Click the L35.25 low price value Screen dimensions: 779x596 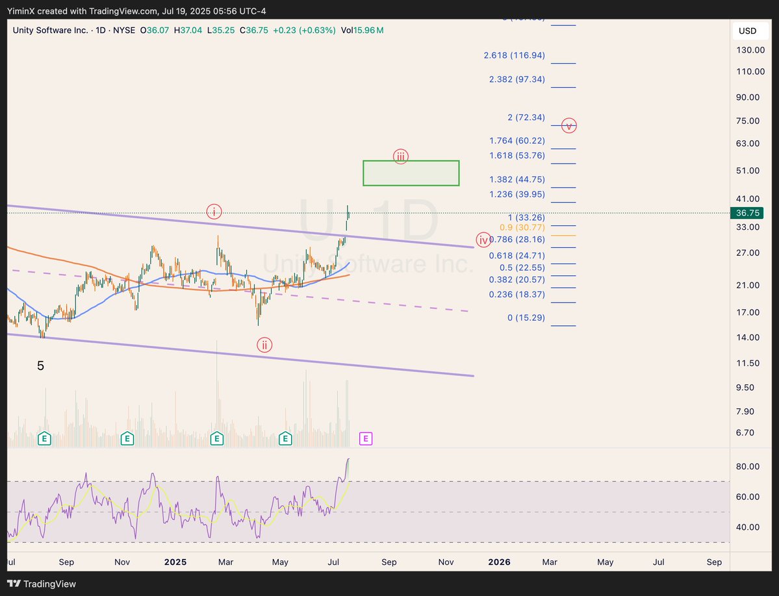point(221,31)
